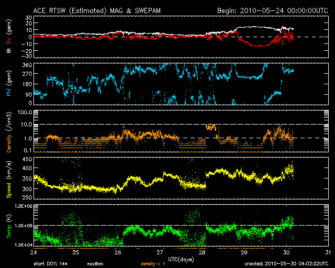Click the 'Speed (km/s)' axis label
Image resolution: width=335 pixels, height=268 pixels.
pyautogui.click(x=9, y=180)
